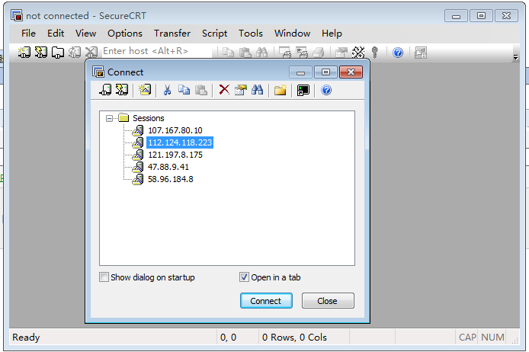Screen dimensions: 529x352
Task: Open the Transfer menu
Action: [x=172, y=34]
